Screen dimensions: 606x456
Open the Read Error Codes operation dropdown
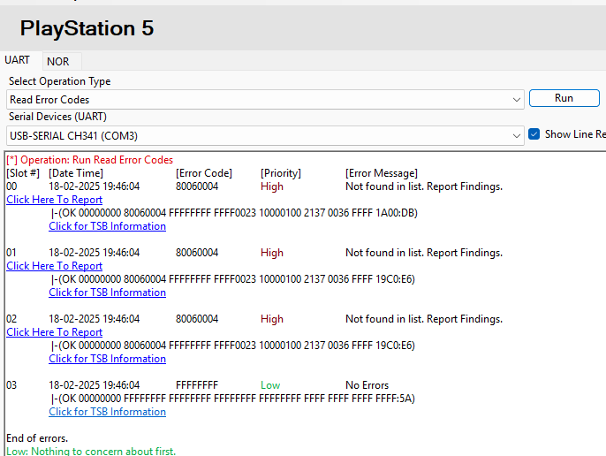point(265,100)
